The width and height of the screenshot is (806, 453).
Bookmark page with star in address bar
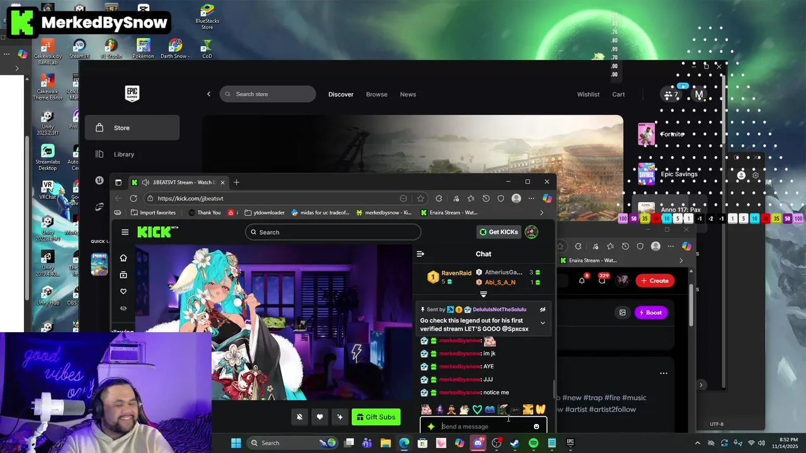pos(421,198)
